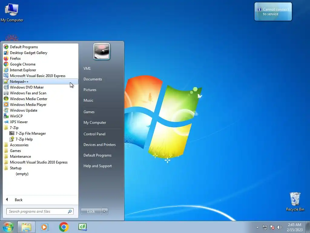Viewport: 310px width, 233px height.
Task: Click the Start orb button
Action: (8, 227)
